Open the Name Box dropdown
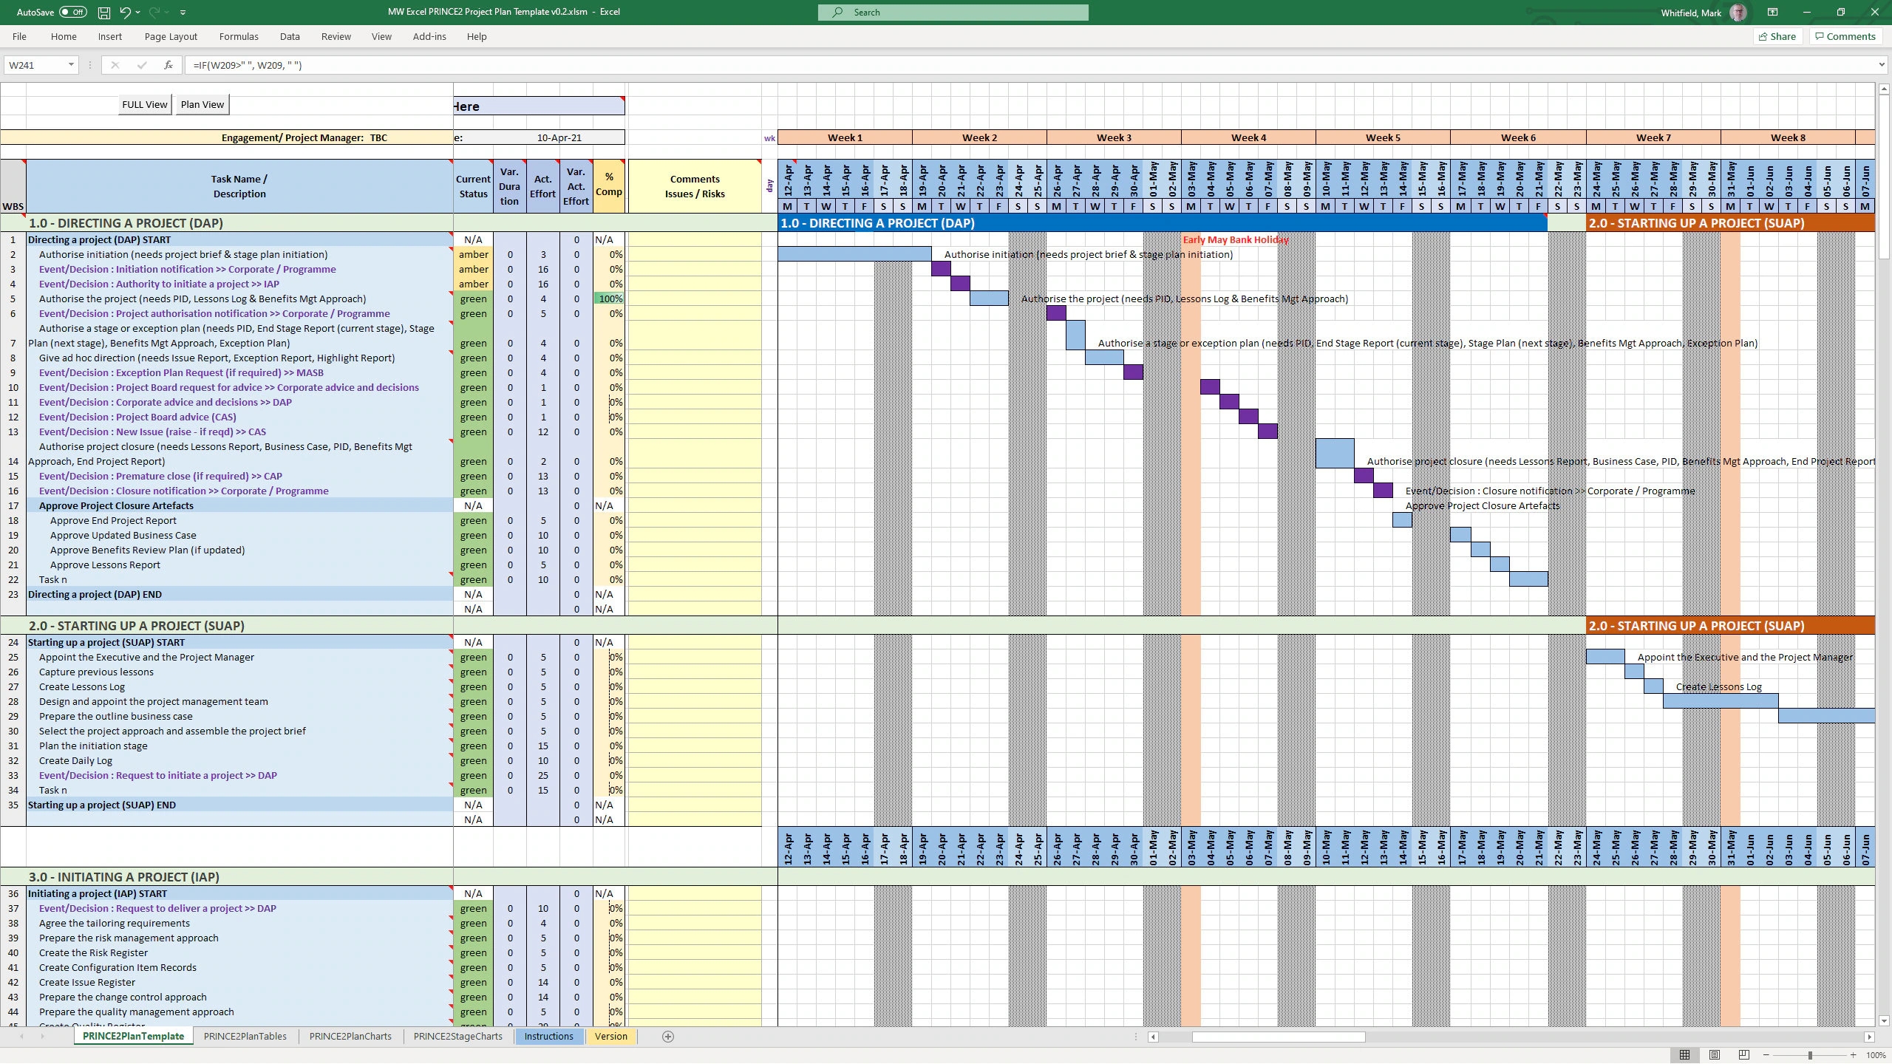1892x1064 pixels. click(x=72, y=65)
